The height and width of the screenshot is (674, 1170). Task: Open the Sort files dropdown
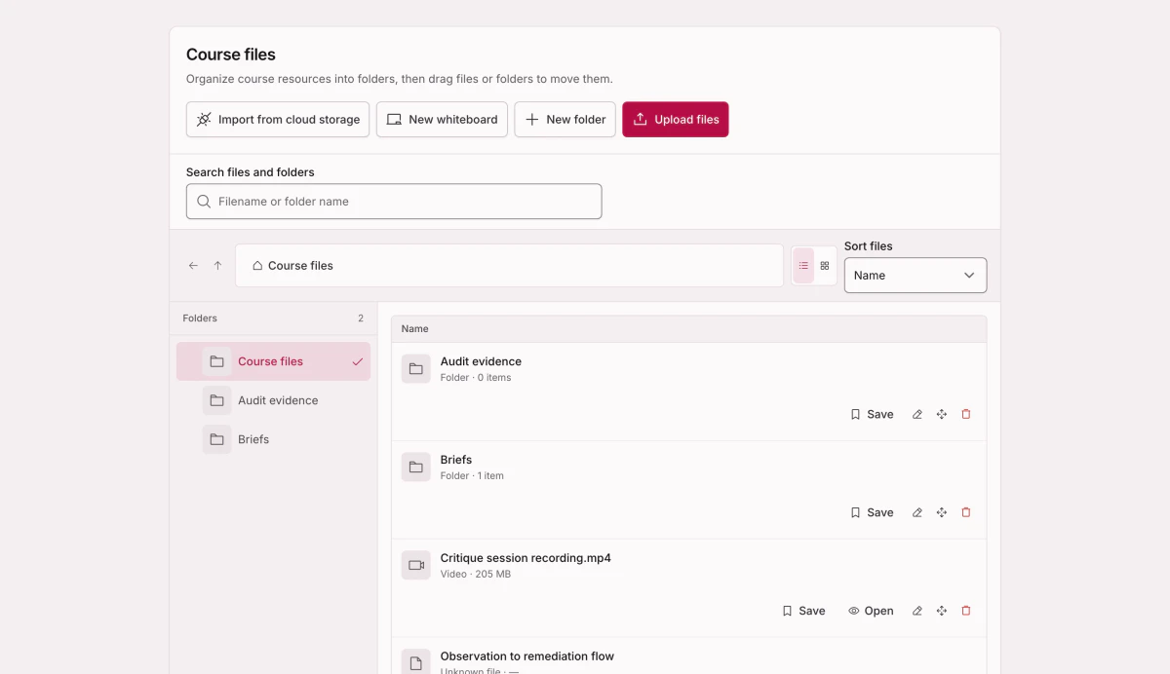click(916, 276)
